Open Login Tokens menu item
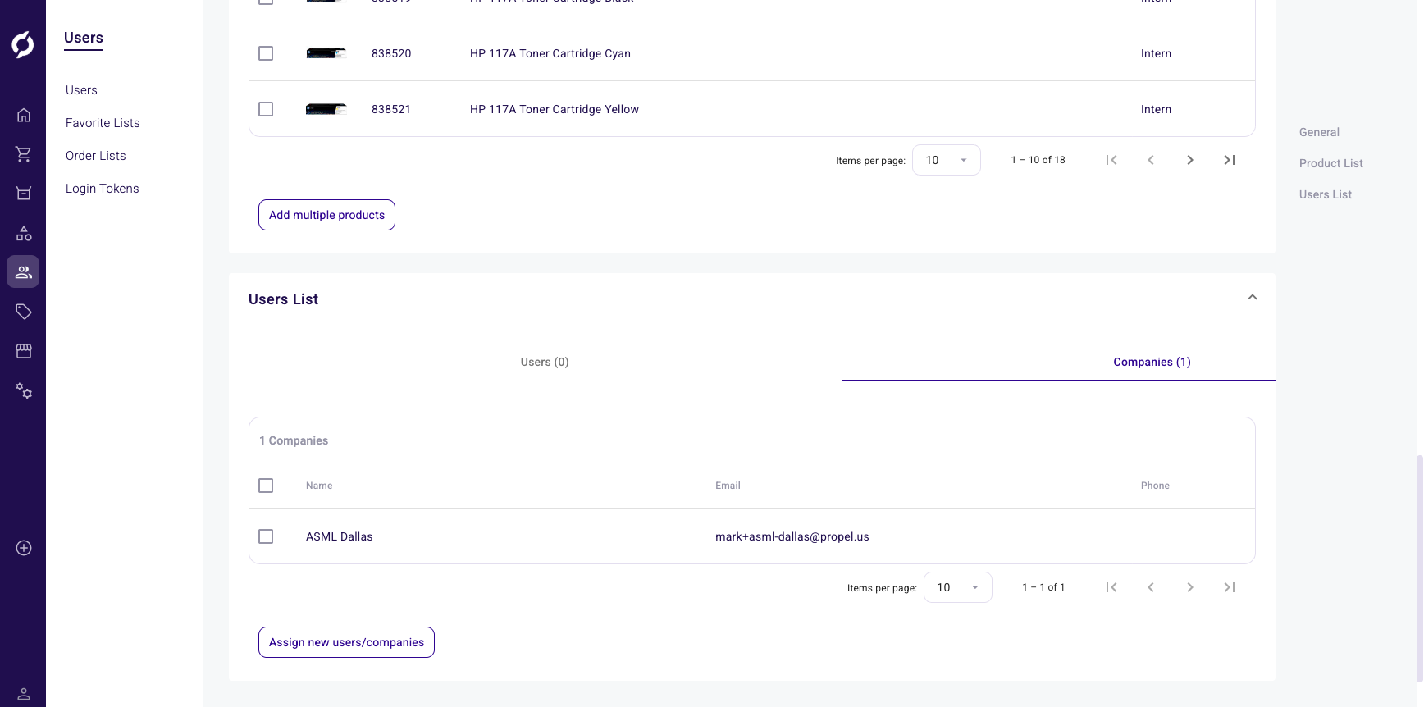The width and height of the screenshot is (1424, 707). coord(103,189)
